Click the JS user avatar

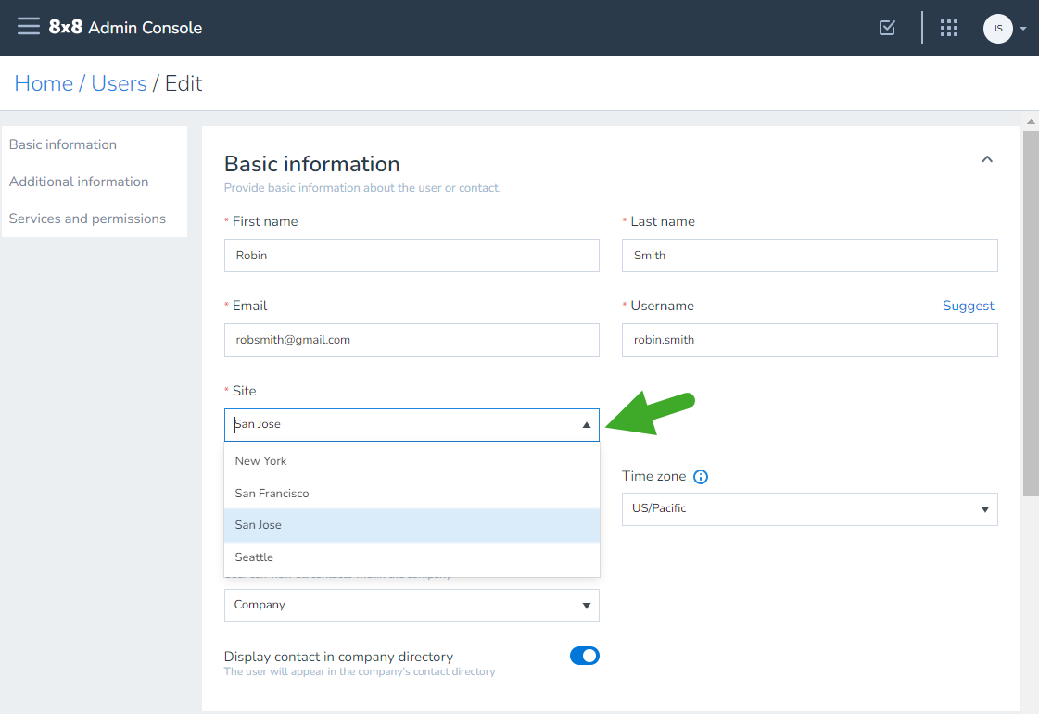click(998, 29)
